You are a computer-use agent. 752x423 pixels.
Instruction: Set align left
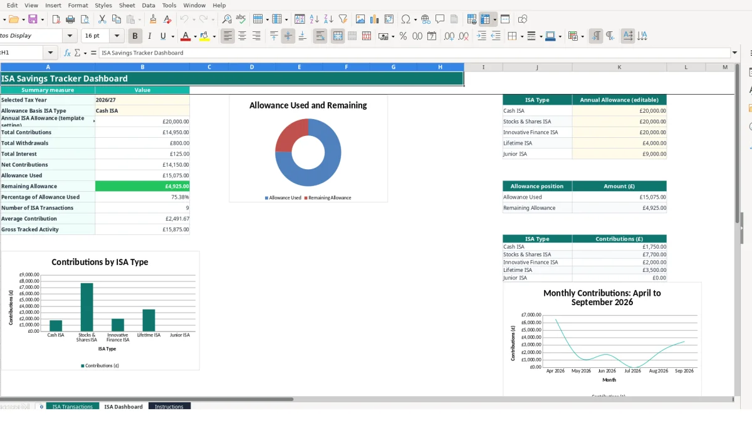(x=227, y=36)
